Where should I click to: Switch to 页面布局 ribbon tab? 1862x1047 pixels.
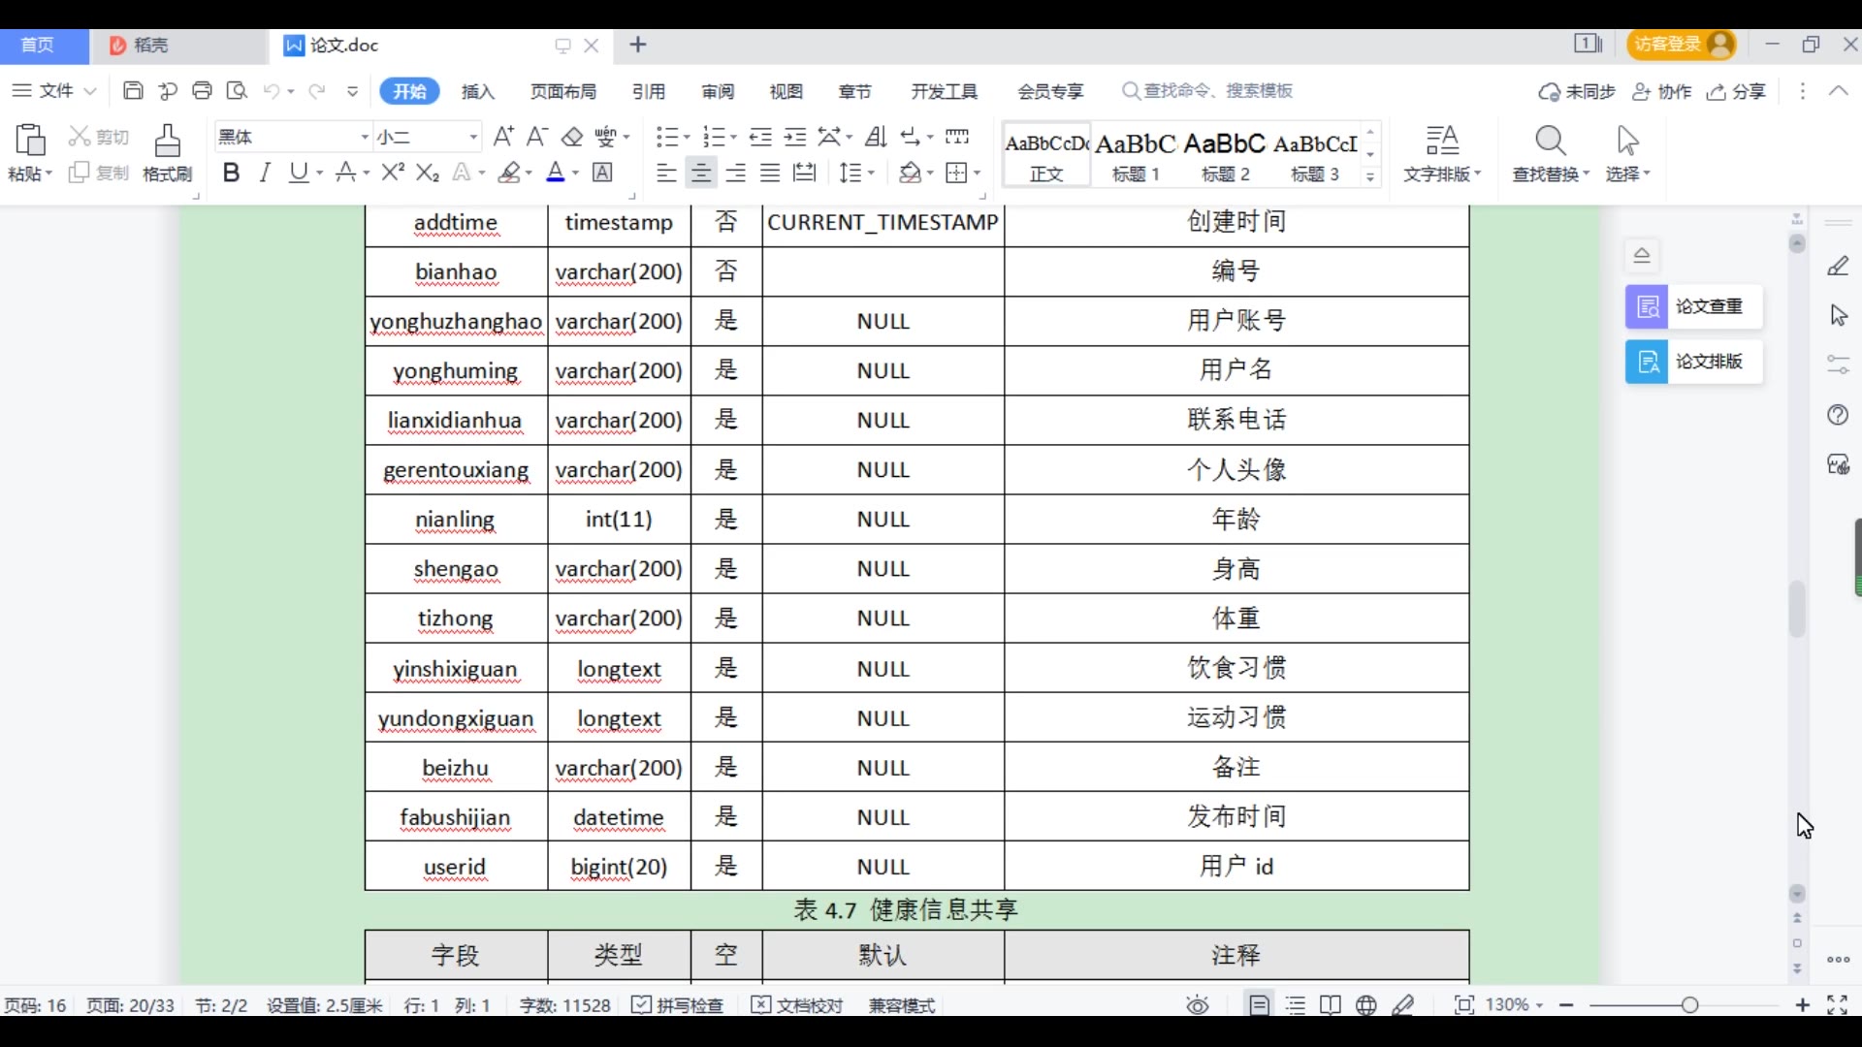563,91
